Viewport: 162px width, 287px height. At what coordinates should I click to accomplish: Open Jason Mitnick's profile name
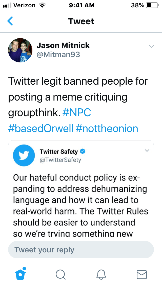63,45
